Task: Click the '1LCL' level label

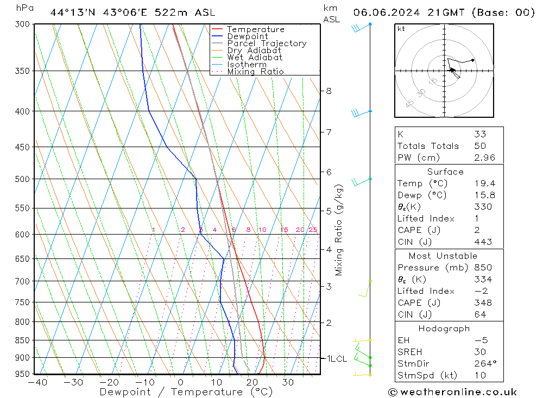Action: (337, 359)
